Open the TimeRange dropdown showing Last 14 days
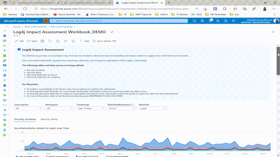This screenshot has width=280, height=157. point(91,108)
